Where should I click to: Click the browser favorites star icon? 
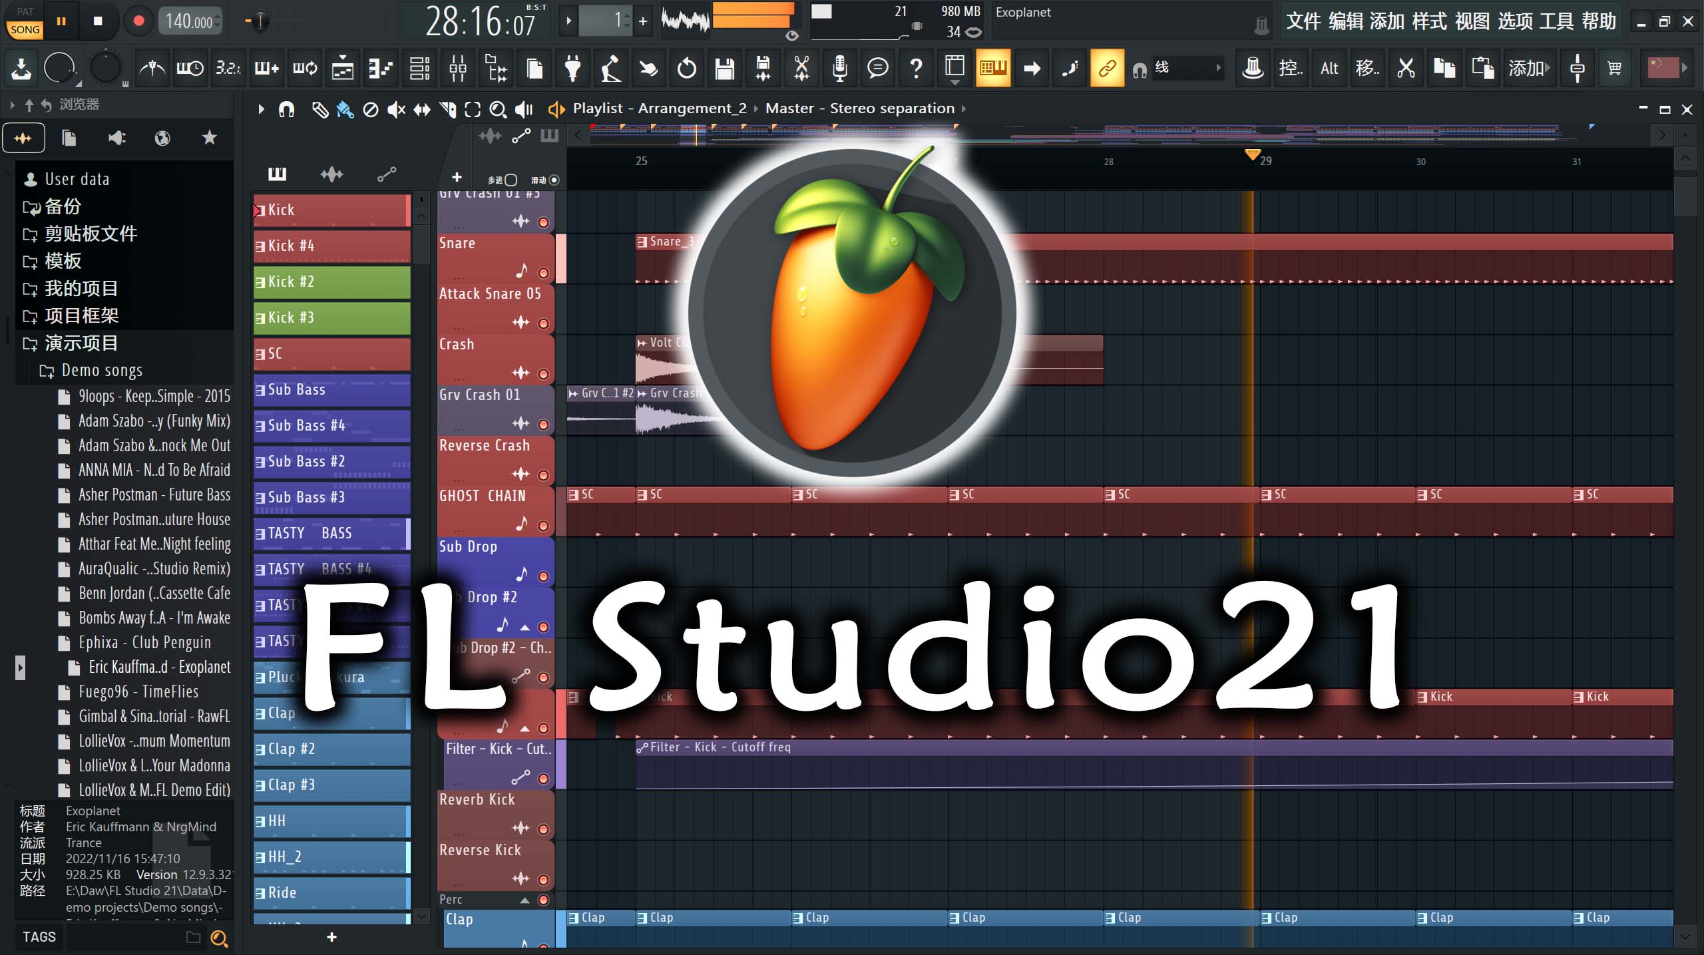click(209, 138)
